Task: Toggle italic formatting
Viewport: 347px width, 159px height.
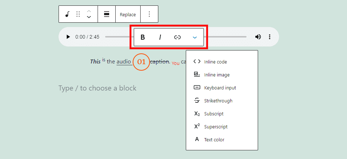Action: [160, 37]
